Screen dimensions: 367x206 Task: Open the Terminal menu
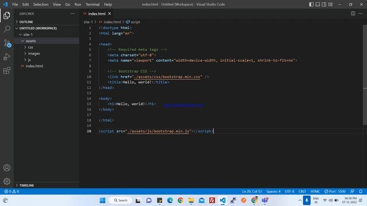92,4
